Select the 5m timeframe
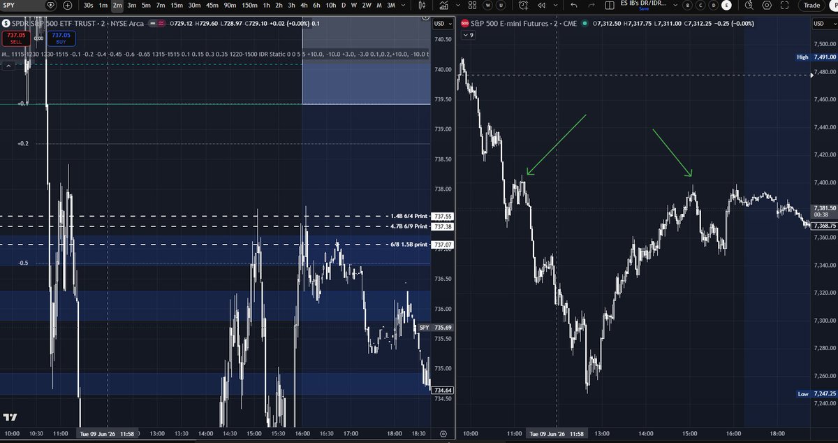Image resolution: width=838 pixels, height=443 pixels. 146,5
